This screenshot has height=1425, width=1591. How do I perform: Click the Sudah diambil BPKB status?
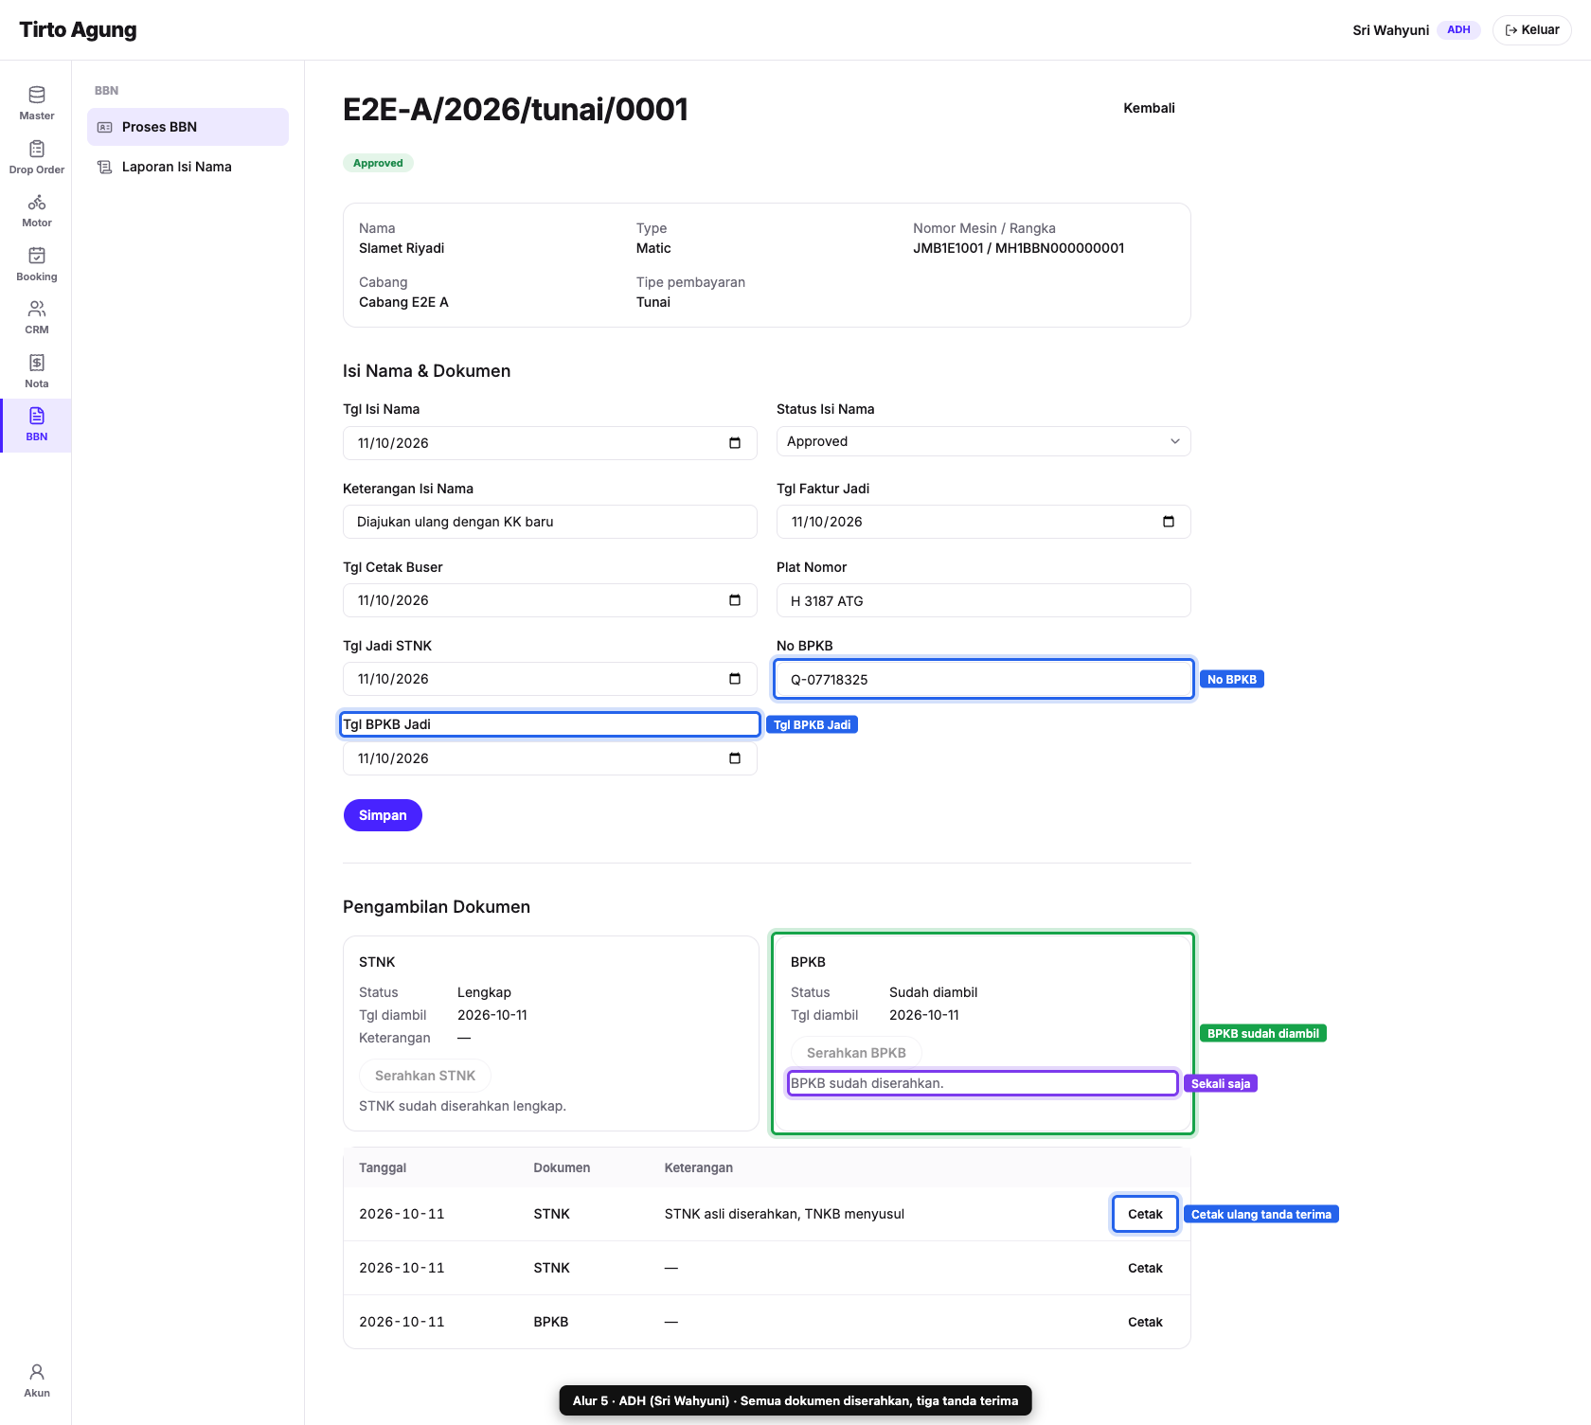click(933, 992)
